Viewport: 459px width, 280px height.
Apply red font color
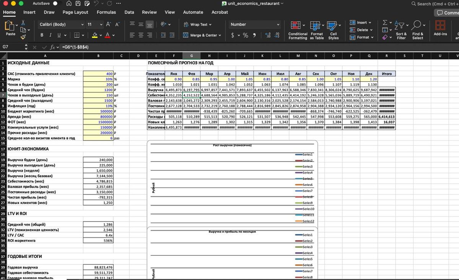tap(108, 35)
